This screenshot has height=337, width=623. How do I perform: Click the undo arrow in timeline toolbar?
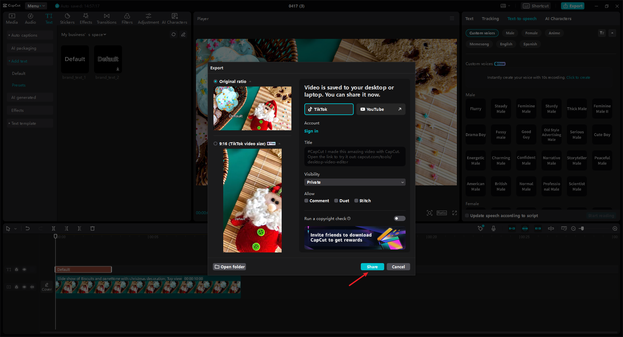tap(28, 228)
